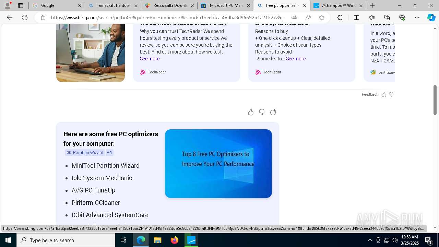The image size is (439, 247).
Task: Like the AI answer thumbs up
Action: [x=251, y=112]
